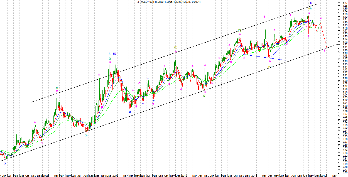Click the yellow-green (4) wave label
Image resolution: width=348 pixels, height=177 pixels.
[270, 67]
